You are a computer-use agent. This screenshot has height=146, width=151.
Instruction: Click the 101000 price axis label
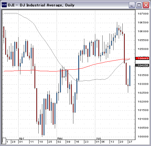click(143, 119)
